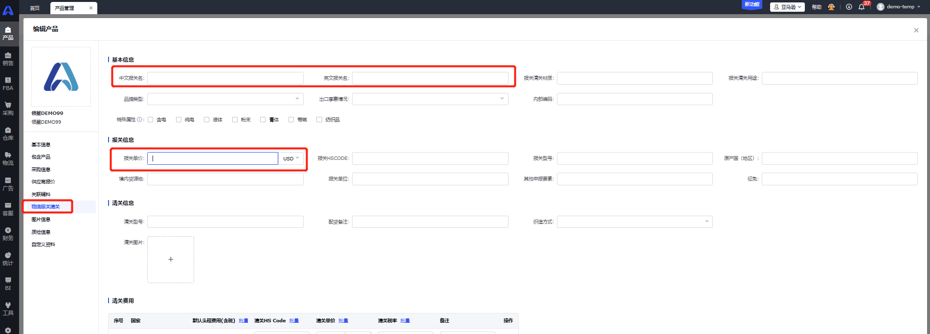Go to 采购 (Purchasing) in sidebar

pyautogui.click(x=8, y=109)
